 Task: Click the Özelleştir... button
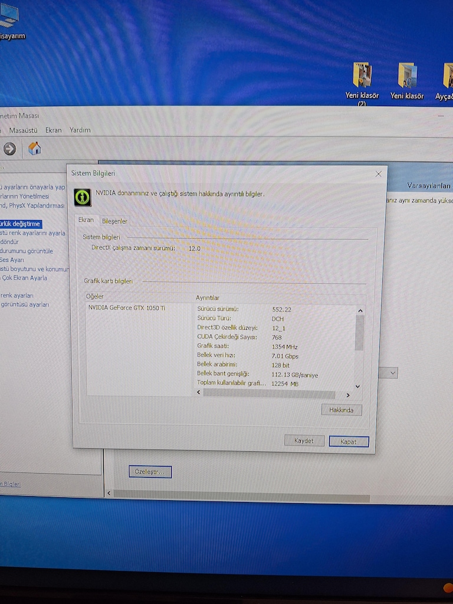[x=150, y=471]
